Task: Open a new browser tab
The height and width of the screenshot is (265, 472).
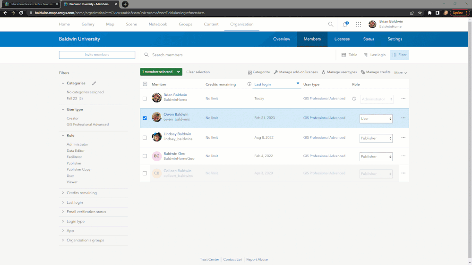Action: click(x=125, y=4)
